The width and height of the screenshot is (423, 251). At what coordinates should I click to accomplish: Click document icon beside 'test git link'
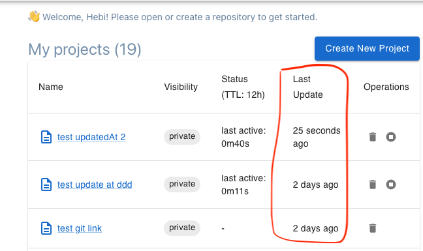pyautogui.click(x=46, y=228)
